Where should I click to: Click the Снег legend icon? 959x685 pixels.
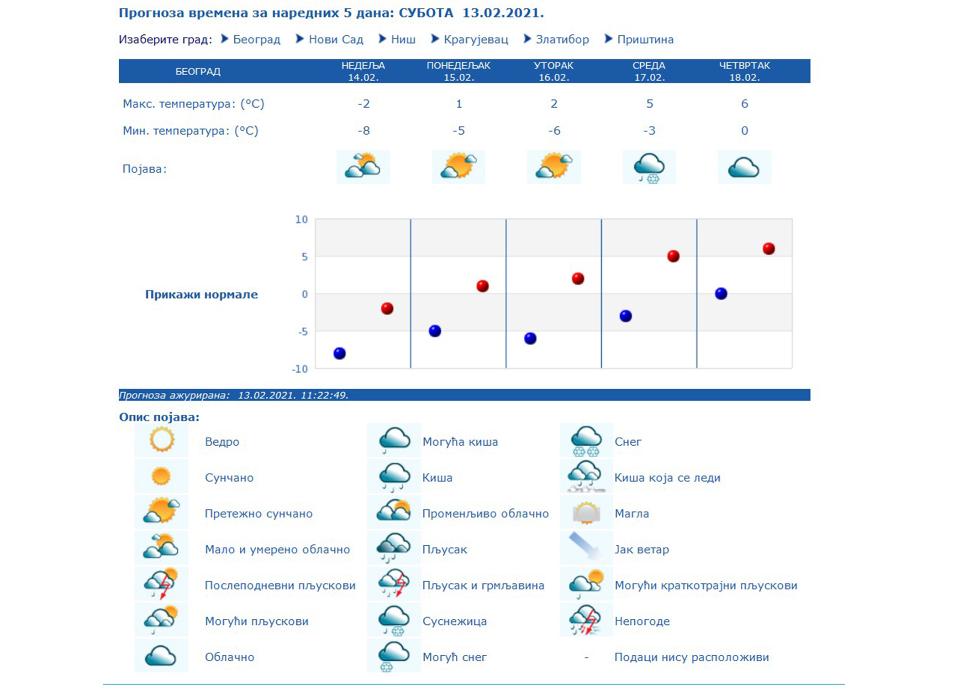[x=586, y=440]
